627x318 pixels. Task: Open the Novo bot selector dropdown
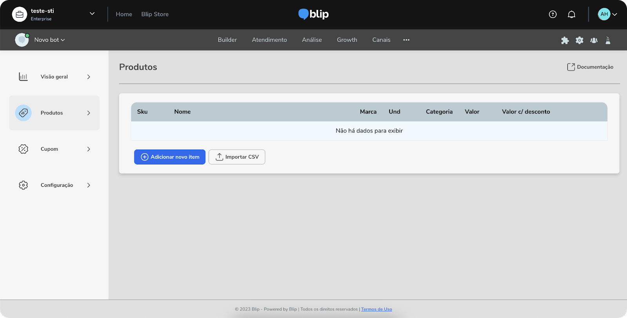(49, 40)
